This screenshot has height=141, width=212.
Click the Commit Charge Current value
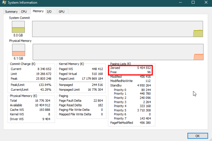44,69
